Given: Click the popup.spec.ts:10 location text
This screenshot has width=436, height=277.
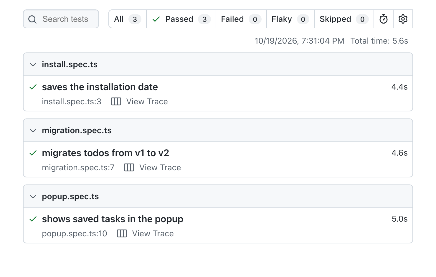Looking at the screenshot, I should (75, 234).
